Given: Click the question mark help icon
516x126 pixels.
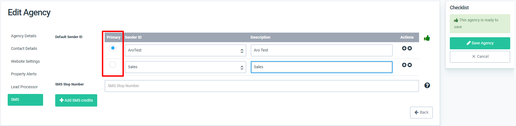Looking at the screenshot, I should [427, 85].
